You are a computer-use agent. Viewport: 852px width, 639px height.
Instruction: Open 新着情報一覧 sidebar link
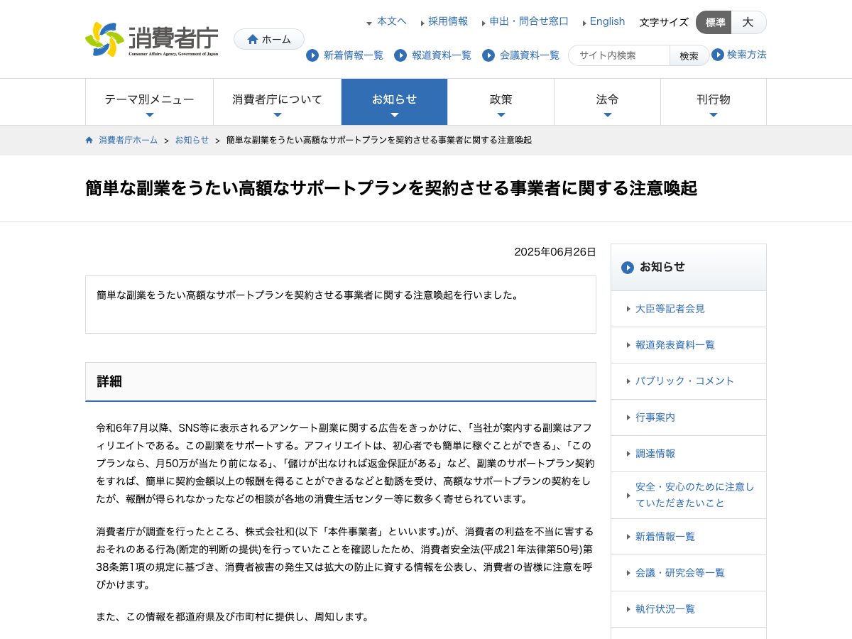tap(665, 537)
